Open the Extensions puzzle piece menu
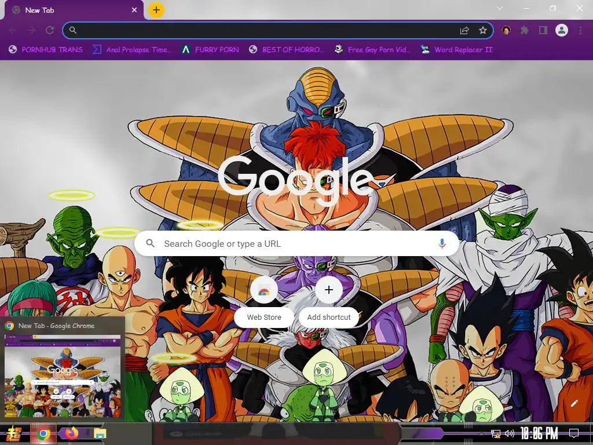 click(x=525, y=30)
